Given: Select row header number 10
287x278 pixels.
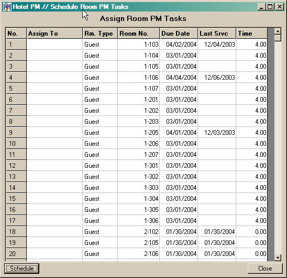Looking at the screenshot, I should [x=16, y=143].
